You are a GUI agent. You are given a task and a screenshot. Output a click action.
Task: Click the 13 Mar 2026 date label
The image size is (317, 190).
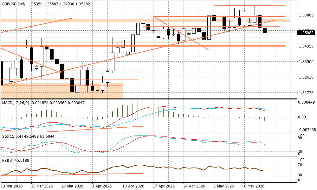pyautogui.click(x=12, y=186)
